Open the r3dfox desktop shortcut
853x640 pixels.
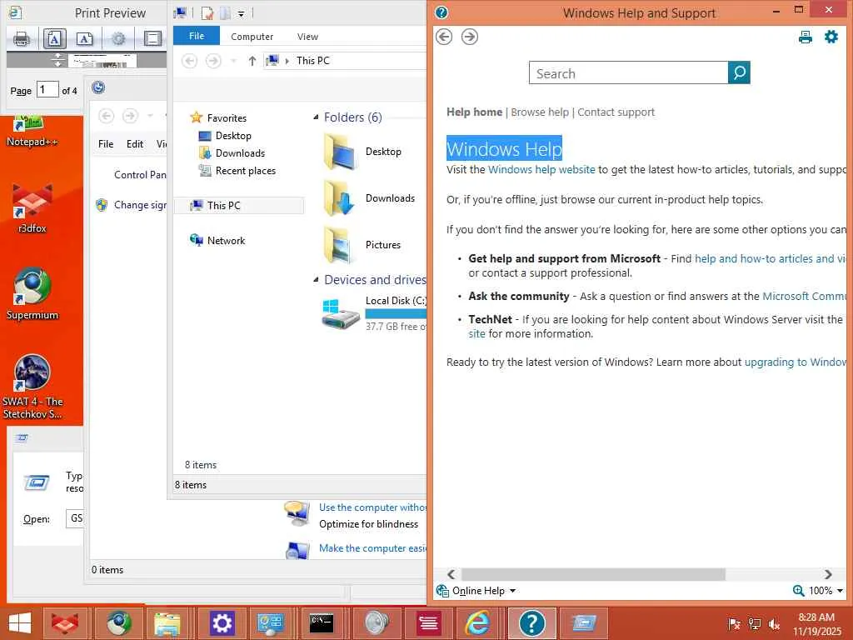pyautogui.click(x=32, y=207)
